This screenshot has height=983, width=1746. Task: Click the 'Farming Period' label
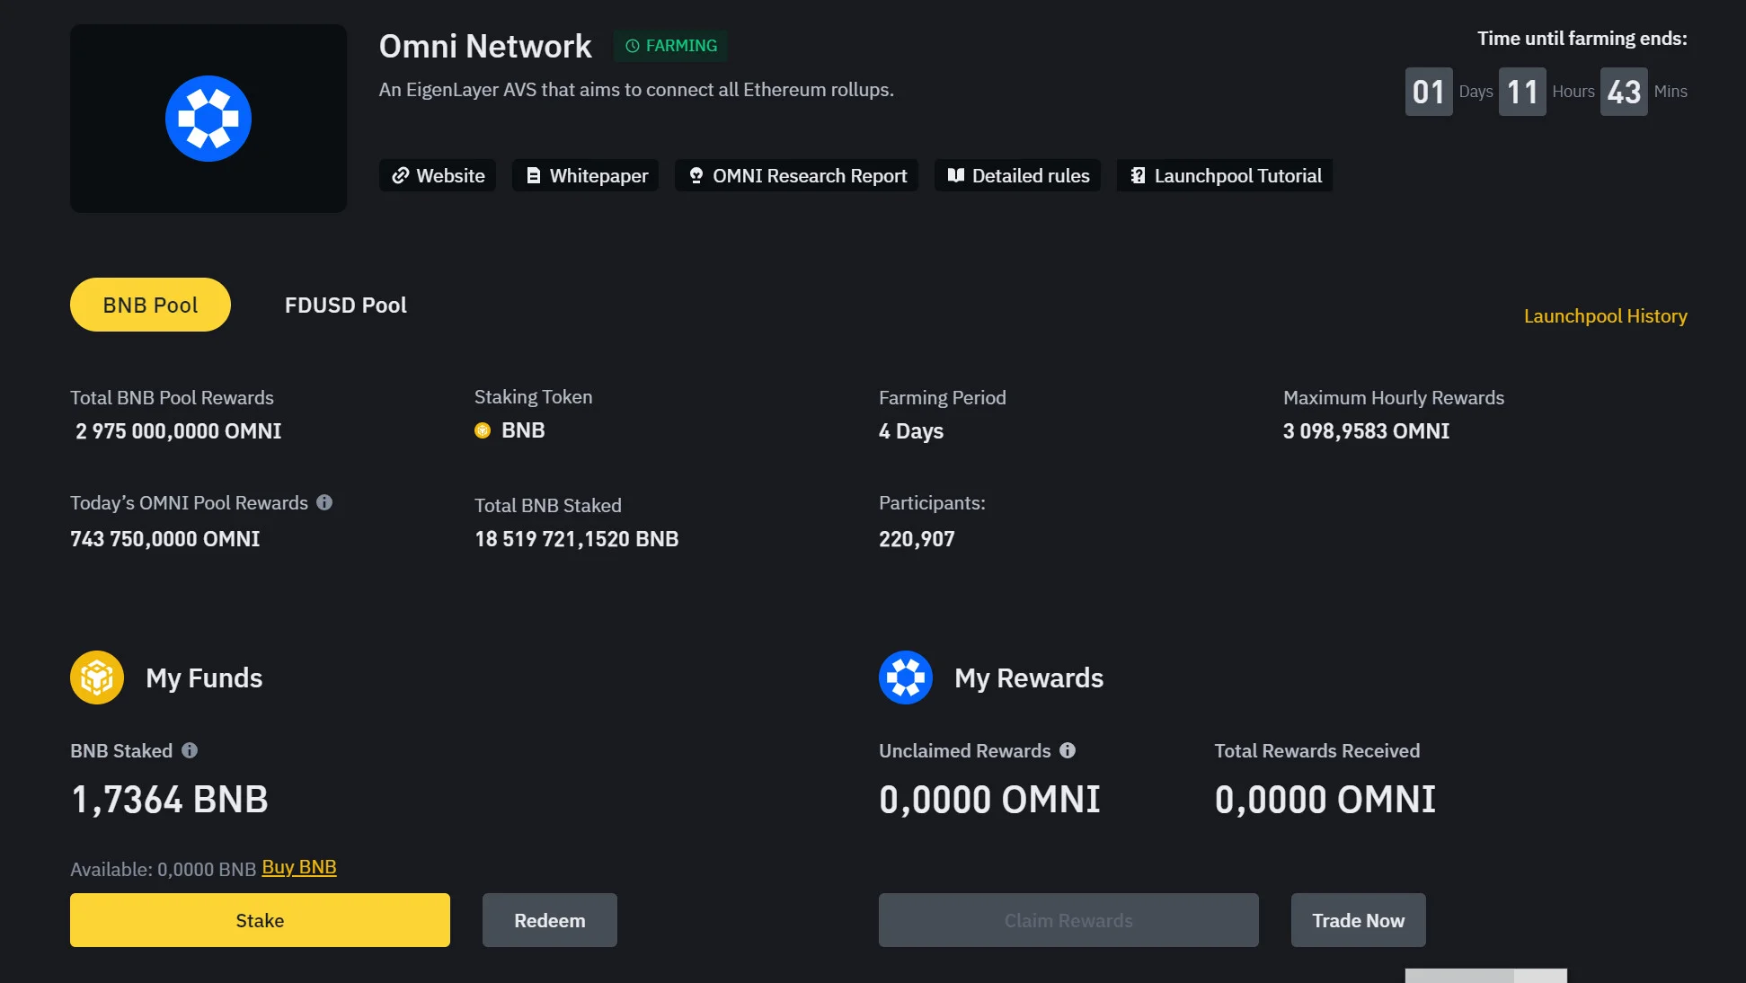coord(943,398)
